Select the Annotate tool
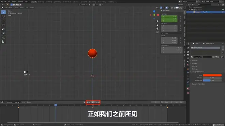Viewport: 225px width, 126px height. [3, 38]
